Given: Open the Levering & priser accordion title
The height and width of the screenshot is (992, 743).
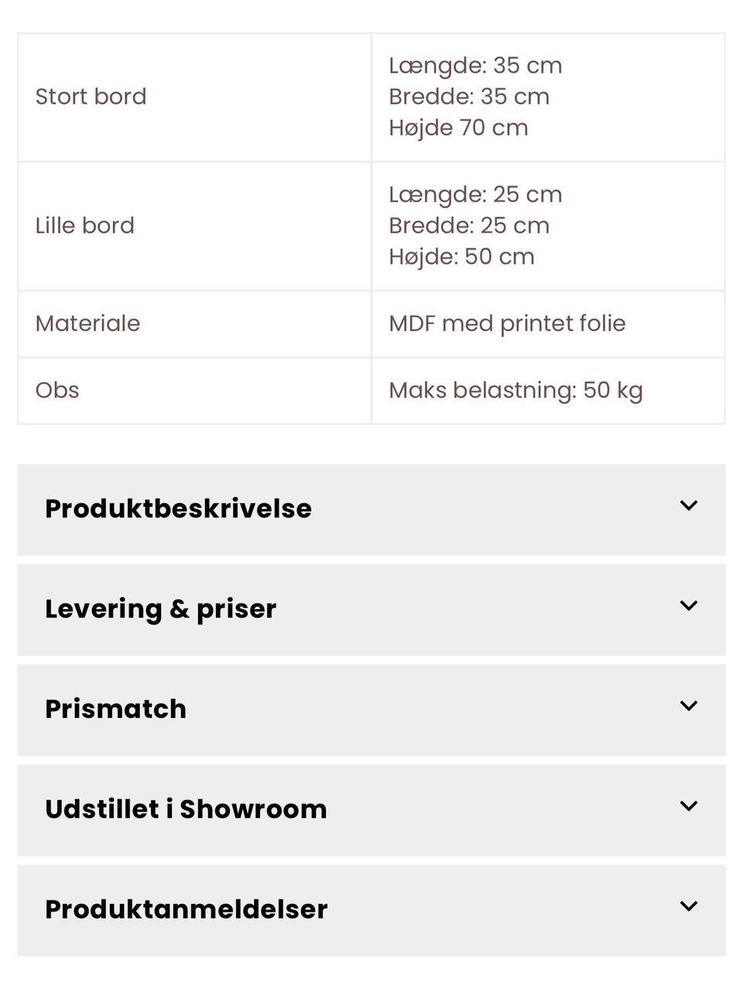Looking at the screenshot, I should point(160,609).
